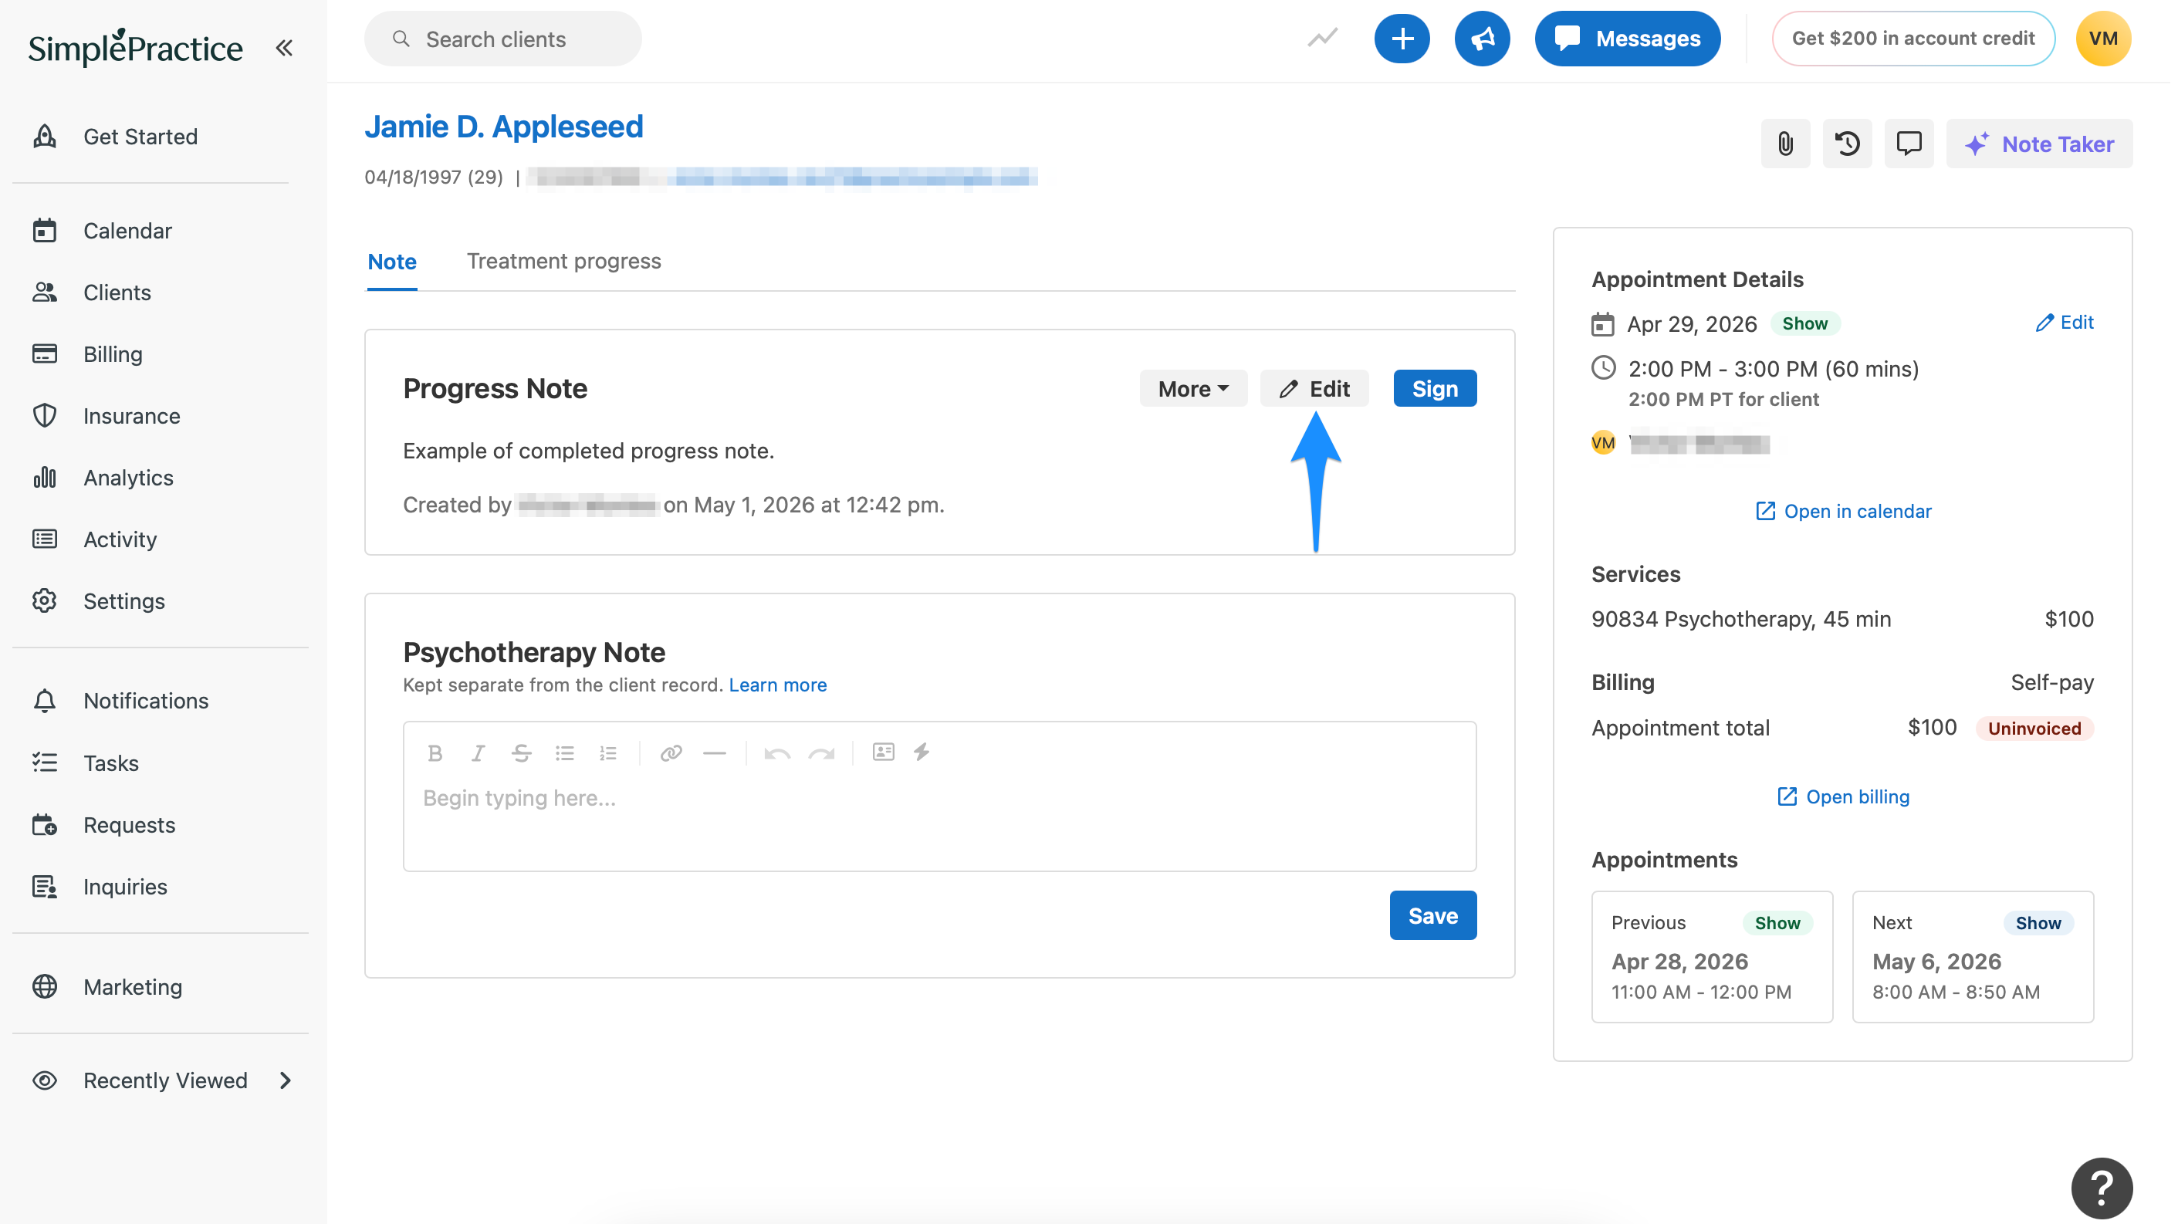Open the note history clock icon
Image resolution: width=2178 pixels, height=1224 pixels.
click(x=1847, y=144)
